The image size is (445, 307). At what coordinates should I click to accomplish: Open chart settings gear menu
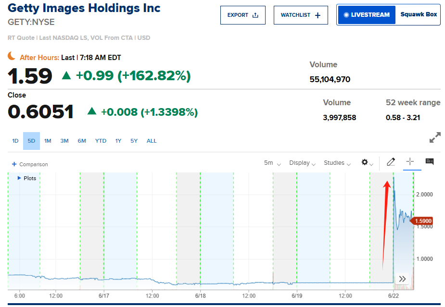pyautogui.click(x=367, y=162)
